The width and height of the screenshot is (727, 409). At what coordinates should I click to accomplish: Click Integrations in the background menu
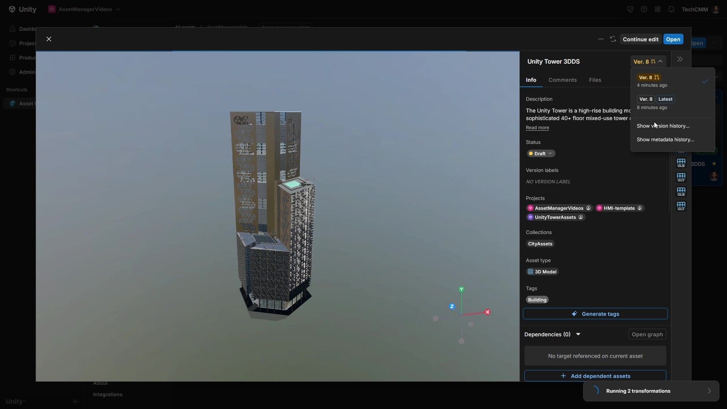[108, 394]
